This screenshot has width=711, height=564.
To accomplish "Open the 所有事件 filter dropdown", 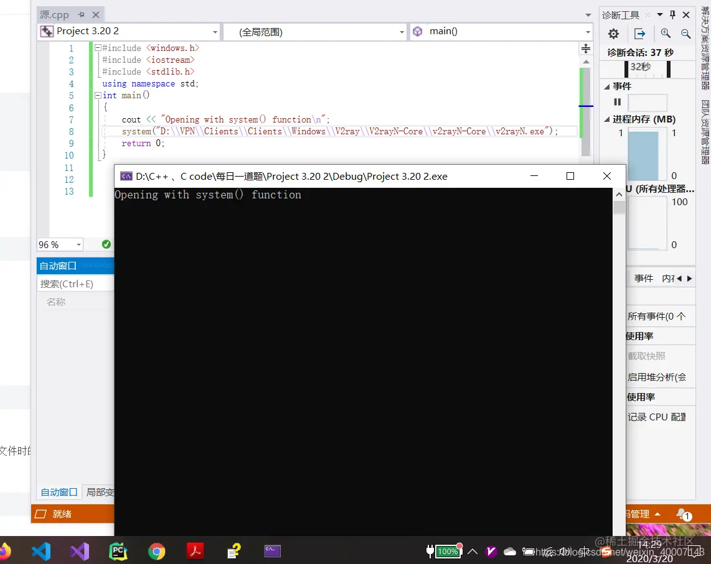I will [x=657, y=317].
